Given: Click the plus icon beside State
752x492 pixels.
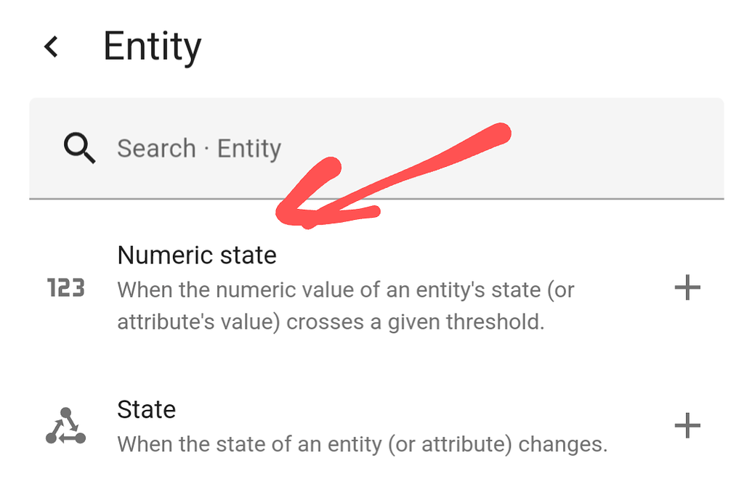Looking at the screenshot, I should coord(686,427).
